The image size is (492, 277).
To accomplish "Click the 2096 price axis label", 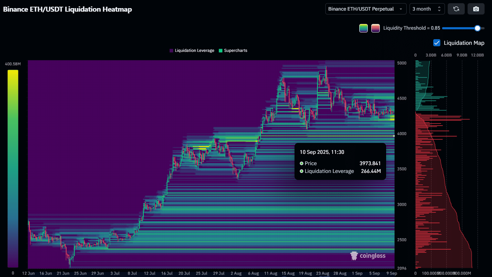I will (402, 268).
